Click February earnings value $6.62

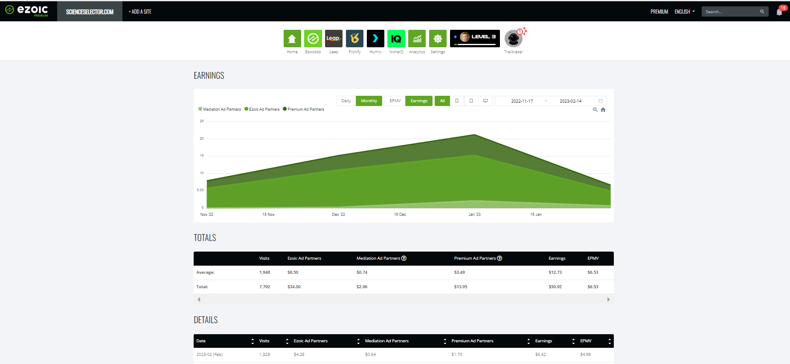[x=540, y=354]
